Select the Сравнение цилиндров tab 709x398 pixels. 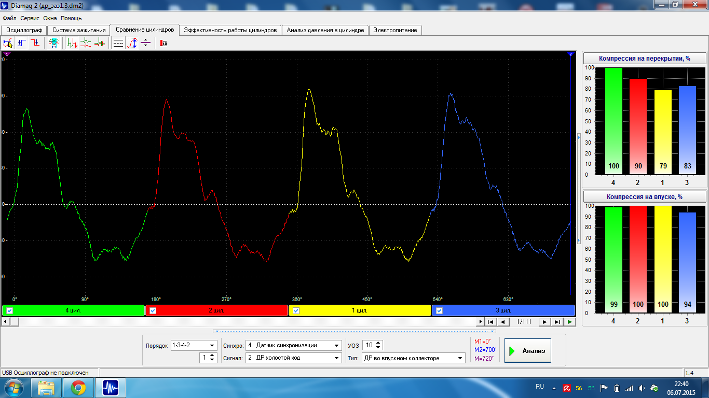tap(145, 30)
